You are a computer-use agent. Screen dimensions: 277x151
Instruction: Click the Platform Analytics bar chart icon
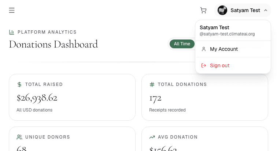coord(11,32)
